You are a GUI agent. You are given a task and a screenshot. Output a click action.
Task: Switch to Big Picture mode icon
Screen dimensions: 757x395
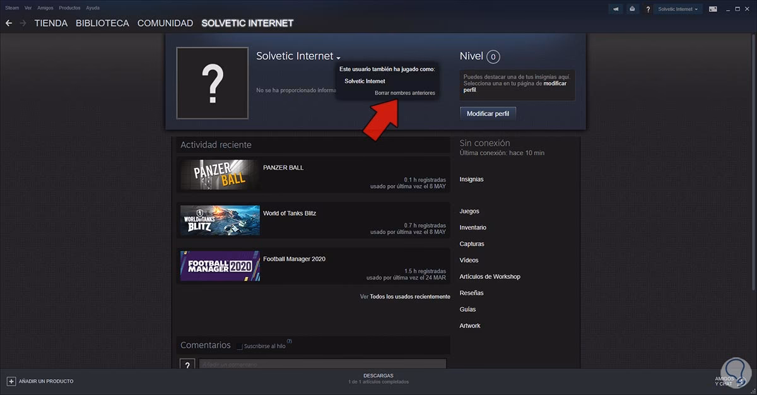tap(713, 9)
